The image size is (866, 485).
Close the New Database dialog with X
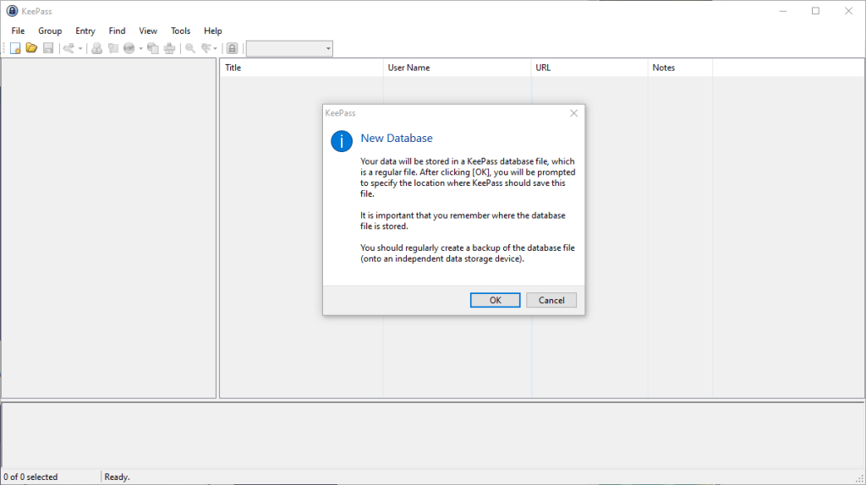(x=574, y=113)
